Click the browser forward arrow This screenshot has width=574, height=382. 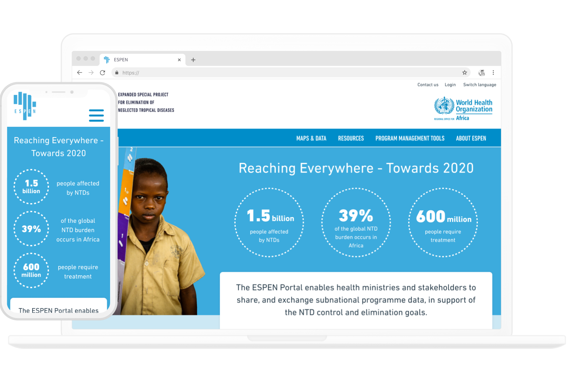coord(91,72)
